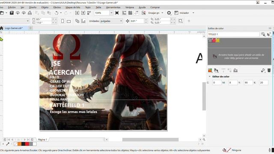The image size is (274, 154).
Task: Select the Página 1 page tab
Action: pos(42,139)
